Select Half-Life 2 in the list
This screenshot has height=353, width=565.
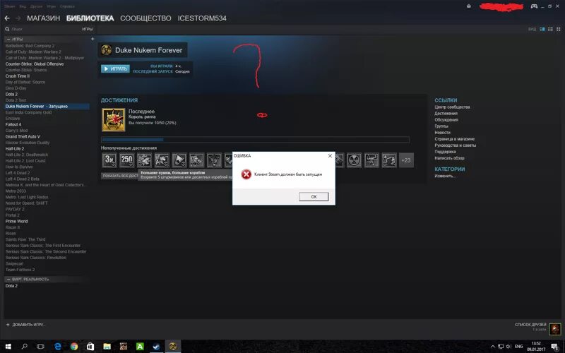point(14,148)
